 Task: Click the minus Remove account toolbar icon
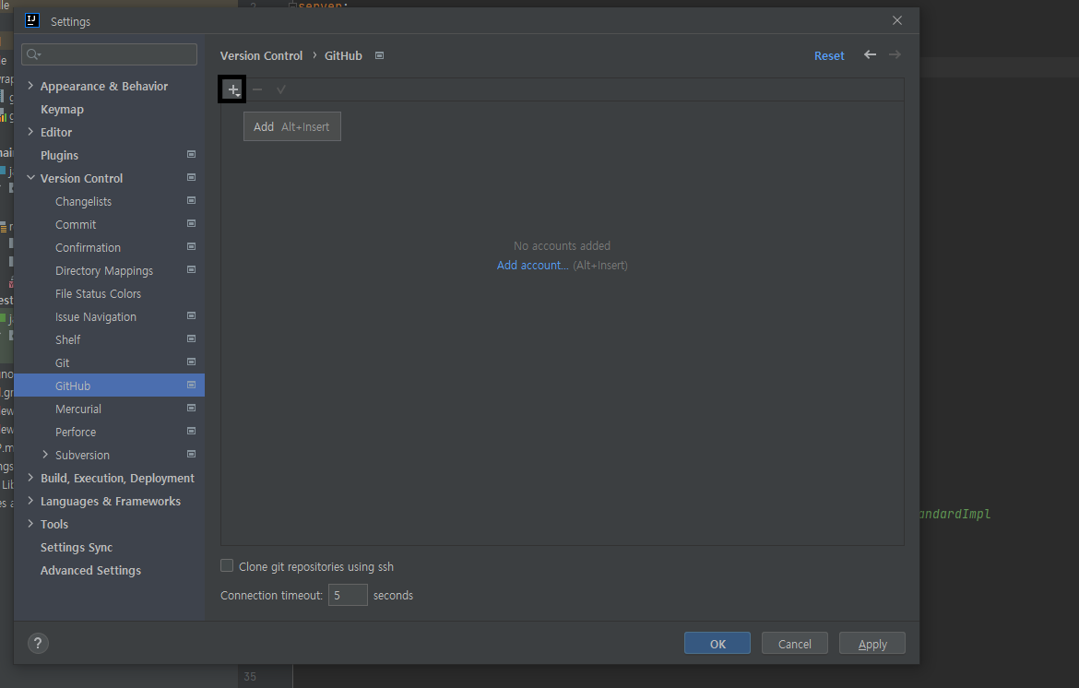[257, 89]
